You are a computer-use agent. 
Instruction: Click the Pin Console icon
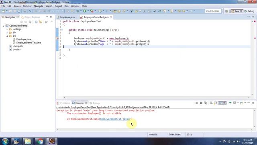230,103
